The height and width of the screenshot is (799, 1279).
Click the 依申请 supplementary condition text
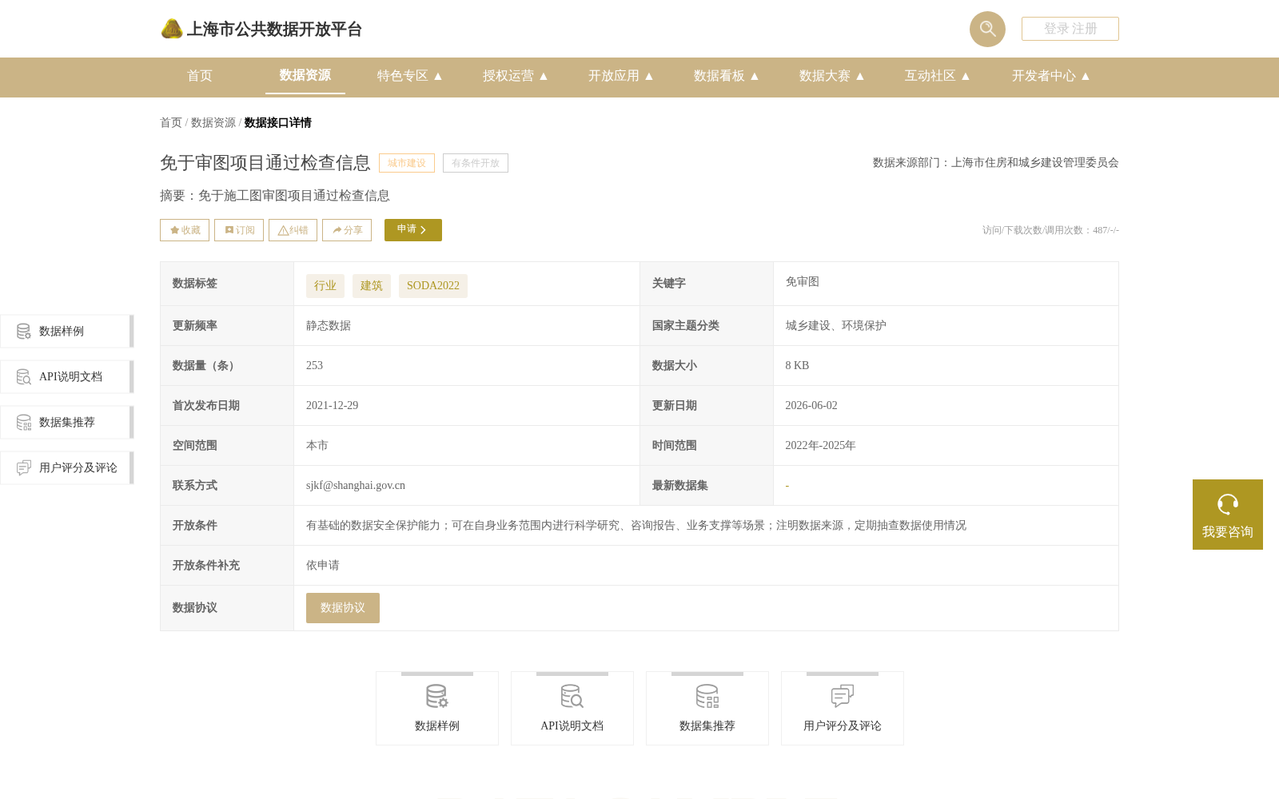click(x=323, y=565)
